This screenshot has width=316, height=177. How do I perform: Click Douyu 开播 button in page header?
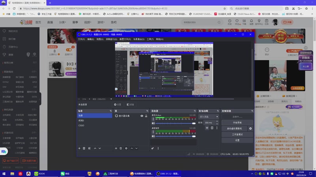pyautogui.click(x=288, y=22)
